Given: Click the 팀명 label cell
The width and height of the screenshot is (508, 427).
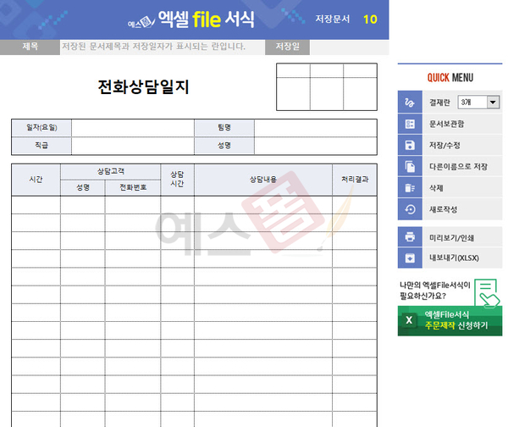Looking at the screenshot, I should [x=224, y=128].
